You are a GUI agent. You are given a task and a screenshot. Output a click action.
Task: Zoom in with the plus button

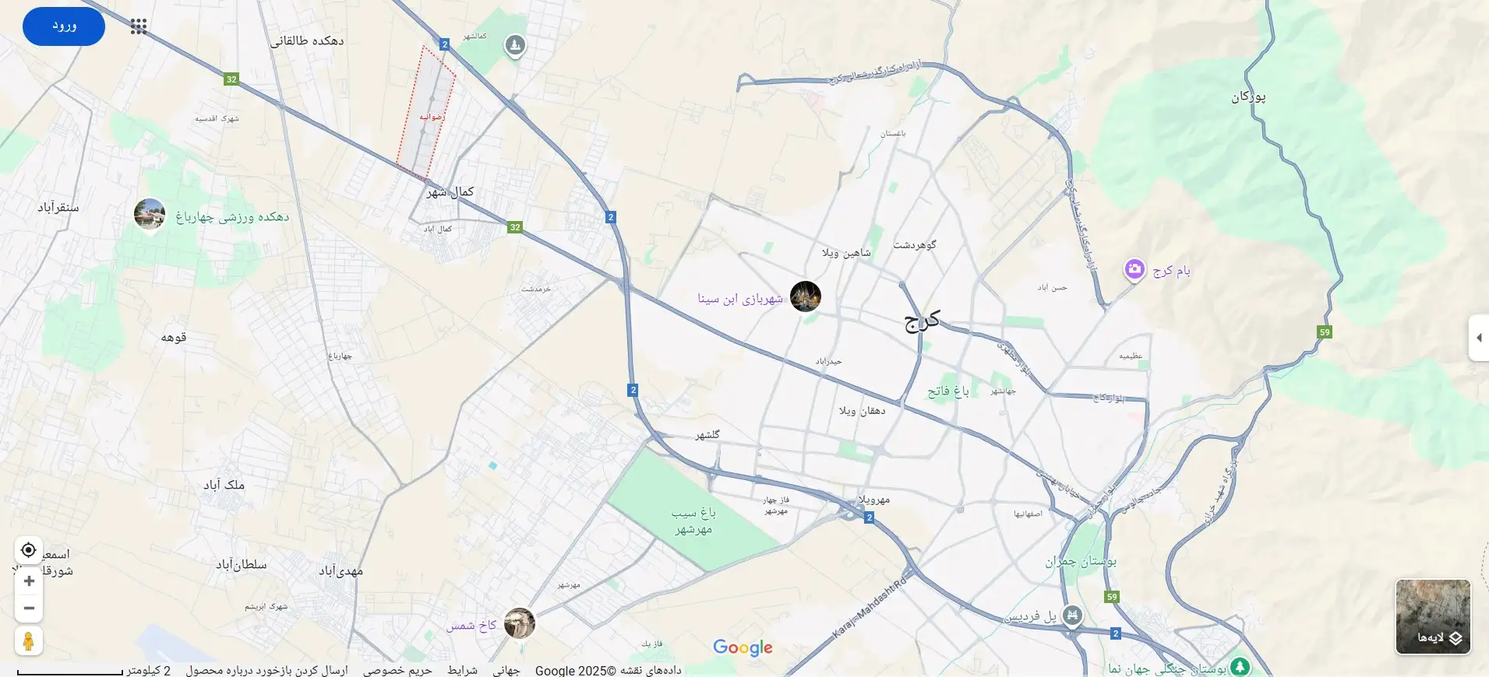29,581
